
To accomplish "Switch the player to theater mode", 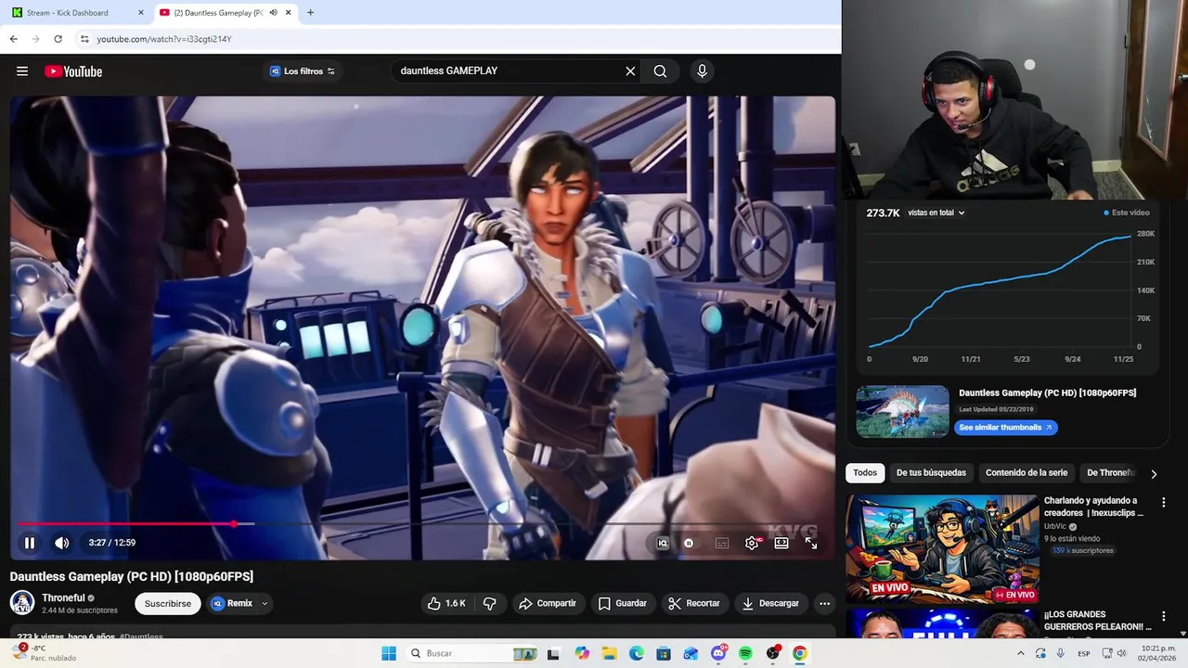I will pos(781,544).
